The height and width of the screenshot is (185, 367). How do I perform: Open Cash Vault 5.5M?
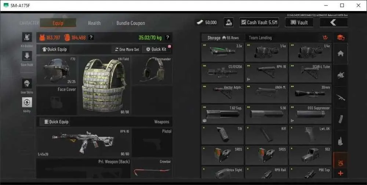tap(259, 22)
